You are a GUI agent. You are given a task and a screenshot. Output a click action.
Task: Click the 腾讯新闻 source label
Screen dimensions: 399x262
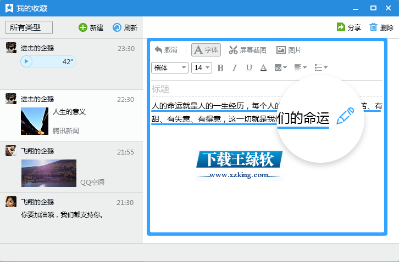pos(66,131)
